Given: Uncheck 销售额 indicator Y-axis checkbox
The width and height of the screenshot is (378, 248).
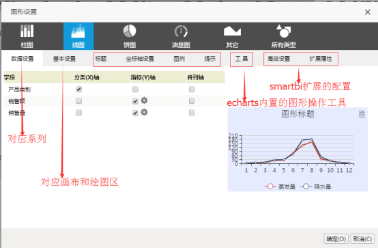Looking at the screenshot, I should pos(135,101).
